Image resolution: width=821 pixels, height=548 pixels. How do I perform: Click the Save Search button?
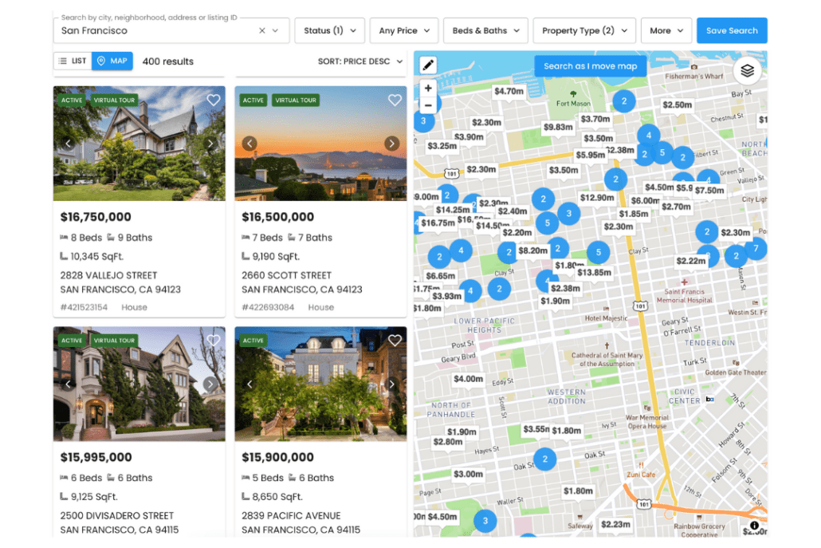731,30
